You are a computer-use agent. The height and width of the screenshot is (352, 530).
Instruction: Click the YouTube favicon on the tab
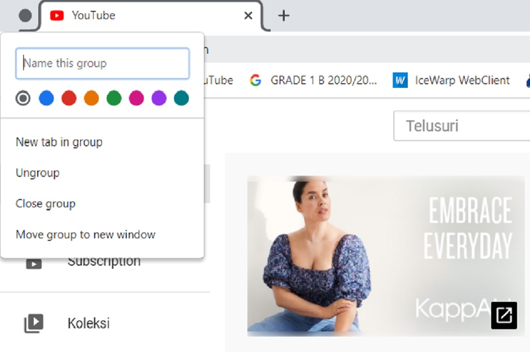point(57,16)
